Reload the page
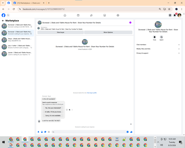Image resolution: width=185 pixels, height=148 pixels. pos(14,9)
